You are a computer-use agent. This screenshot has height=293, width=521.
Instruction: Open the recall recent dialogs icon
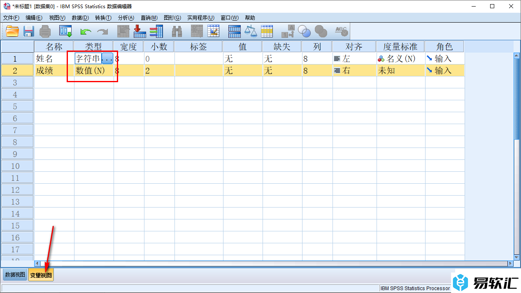coord(66,31)
